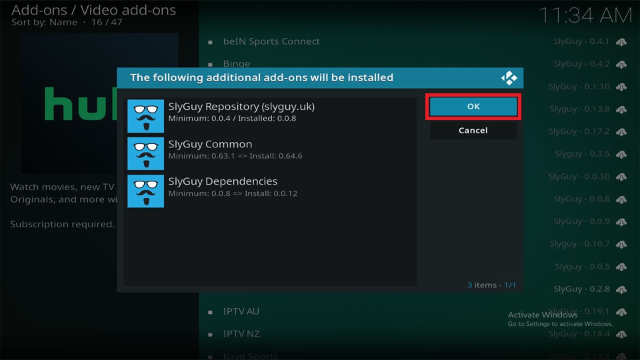This screenshot has height=360, width=640.
Task: Click cloud icon next to Slyguy - 0.13.8
Action: 621,109
